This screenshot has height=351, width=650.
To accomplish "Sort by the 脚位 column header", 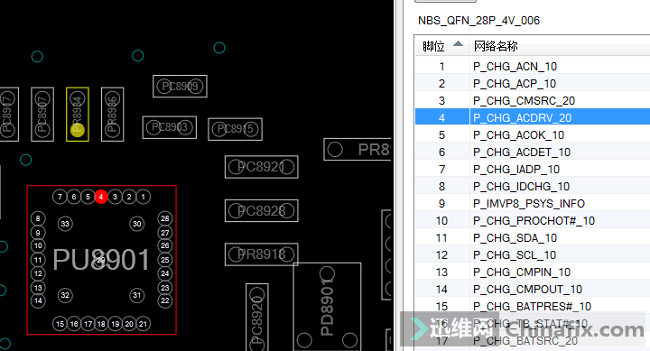I will coord(441,46).
